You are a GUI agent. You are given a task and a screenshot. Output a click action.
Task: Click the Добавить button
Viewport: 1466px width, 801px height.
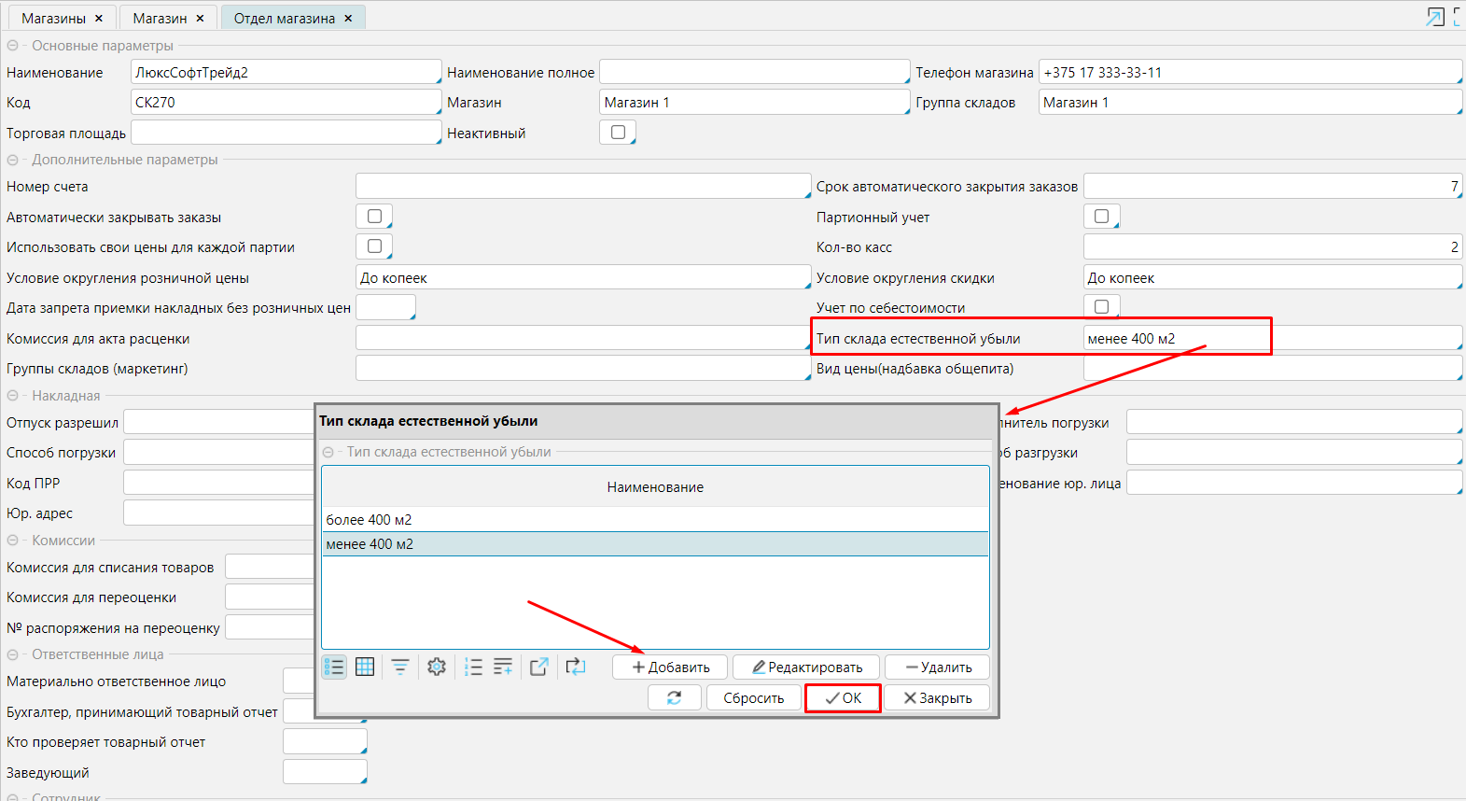click(x=671, y=667)
